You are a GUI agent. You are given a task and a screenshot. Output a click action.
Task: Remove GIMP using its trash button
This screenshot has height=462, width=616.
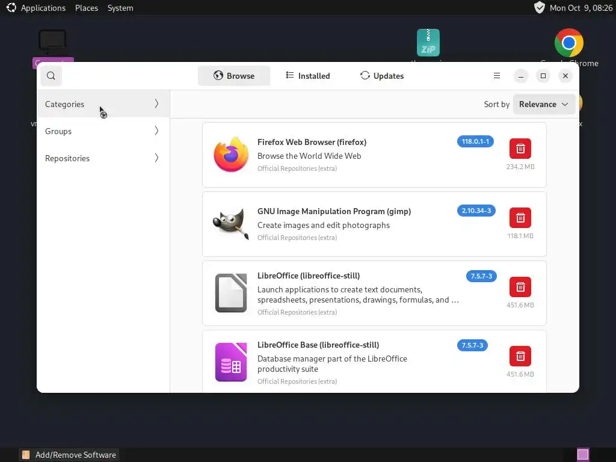coord(520,218)
